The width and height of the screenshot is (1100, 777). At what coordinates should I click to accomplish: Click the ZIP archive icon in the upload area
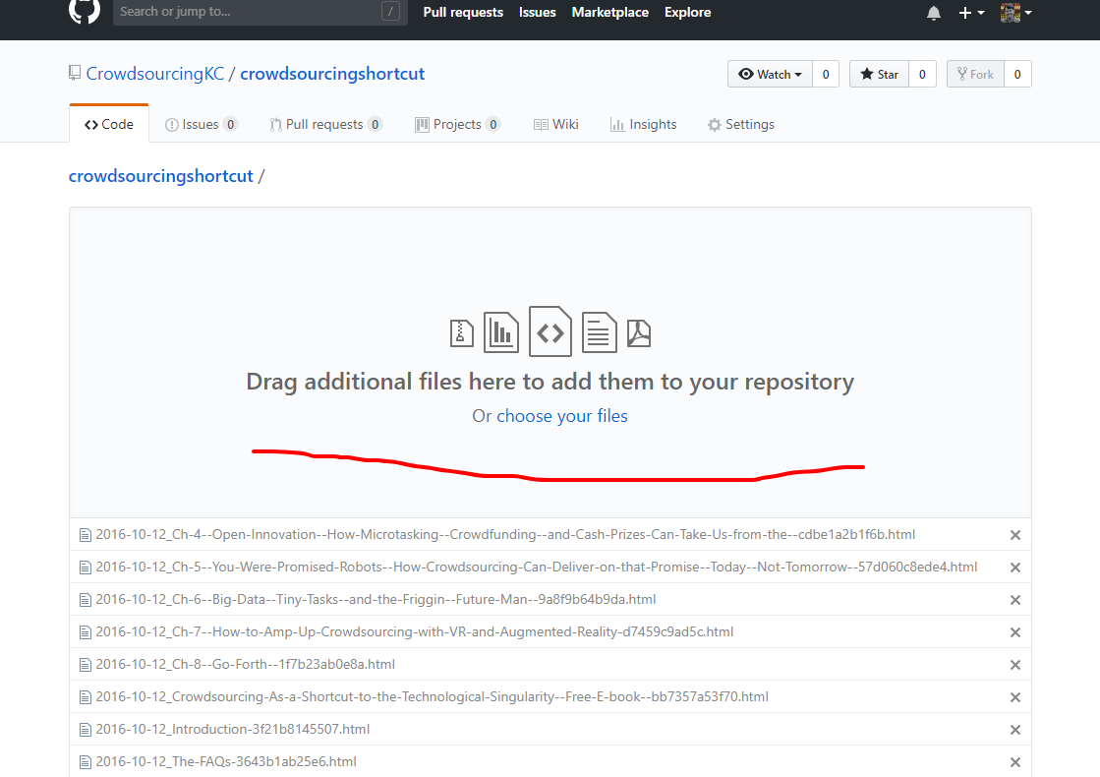tap(460, 331)
